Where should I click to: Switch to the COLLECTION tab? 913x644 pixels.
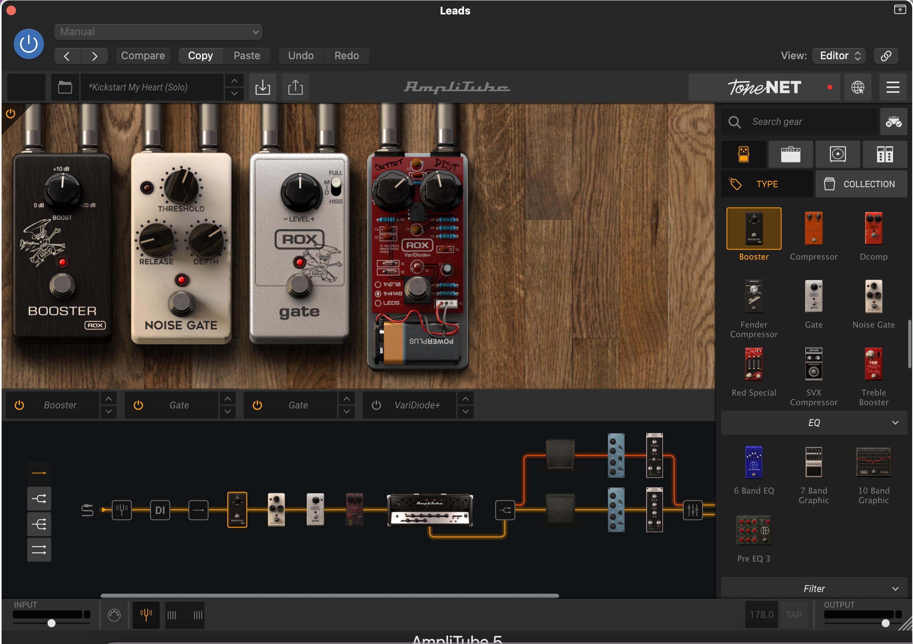[x=861, y=184]
